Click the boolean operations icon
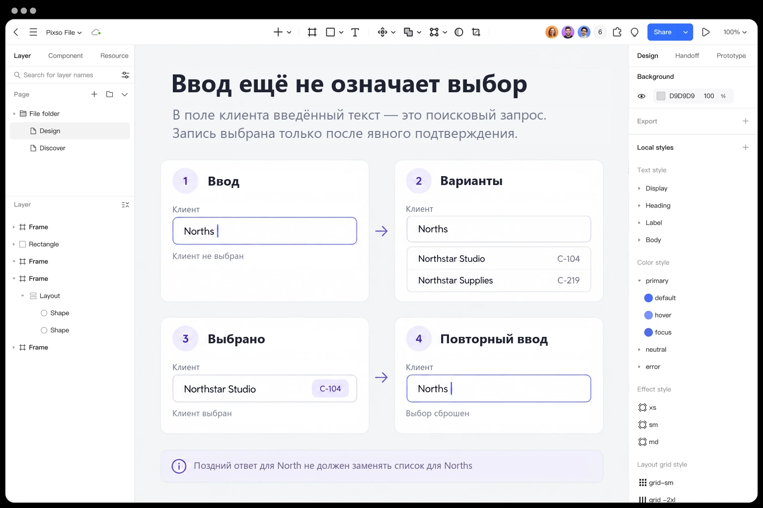Screen dimensions: 763x508 click(408, 32)
